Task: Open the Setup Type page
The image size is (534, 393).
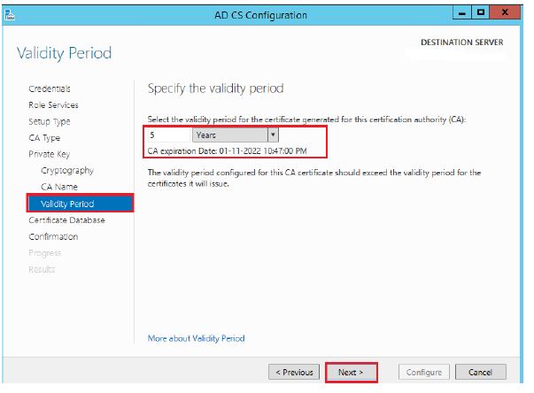Action: (50, 121)
